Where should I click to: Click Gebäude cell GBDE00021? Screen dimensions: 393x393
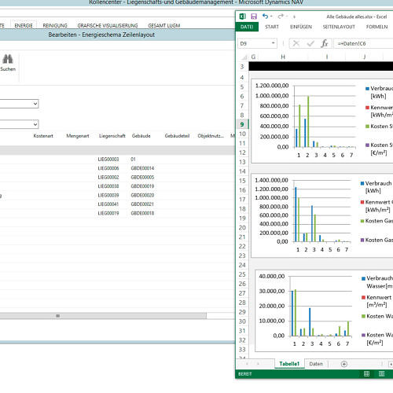tap(142, 204)
